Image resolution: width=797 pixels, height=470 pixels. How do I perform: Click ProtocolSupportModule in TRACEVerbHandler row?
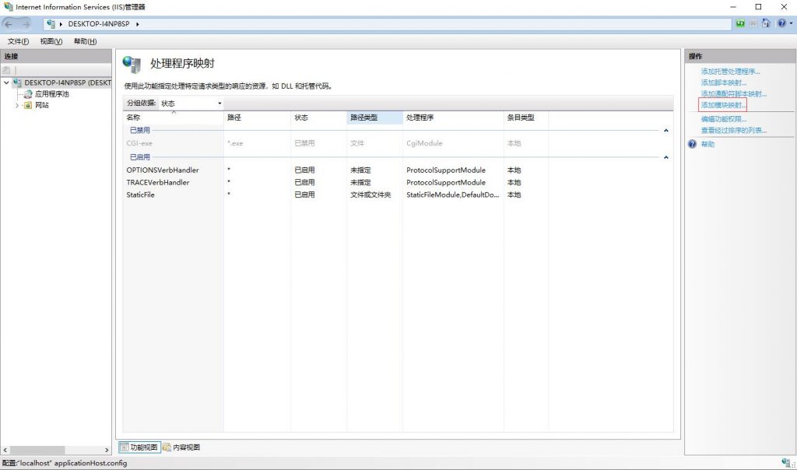point(446,182)
